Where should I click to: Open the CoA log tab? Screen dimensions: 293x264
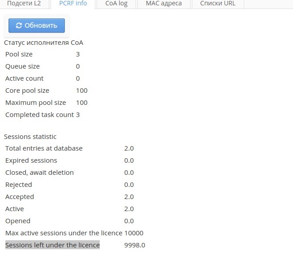point(116,4)
